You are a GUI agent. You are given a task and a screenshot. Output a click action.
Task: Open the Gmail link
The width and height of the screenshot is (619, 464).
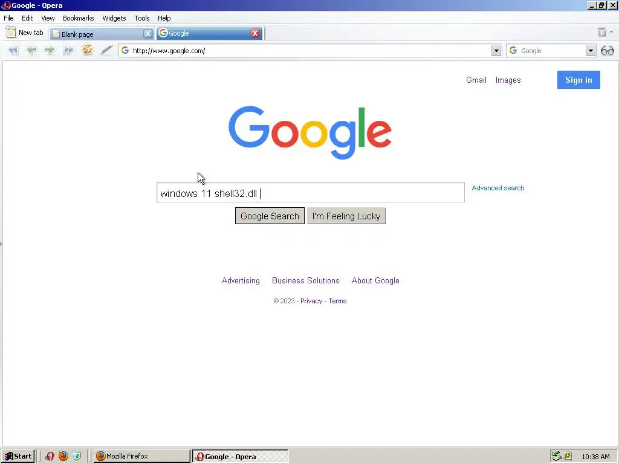pyautogui.click(x=476, y=80)
